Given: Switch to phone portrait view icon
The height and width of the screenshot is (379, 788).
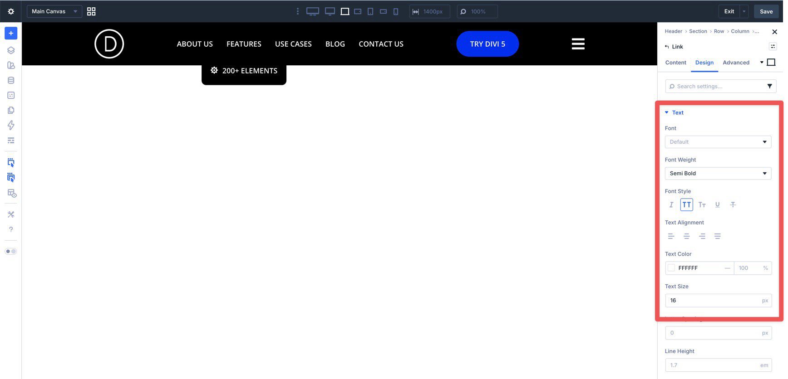Looking at the screenshot, I should 396,11.
